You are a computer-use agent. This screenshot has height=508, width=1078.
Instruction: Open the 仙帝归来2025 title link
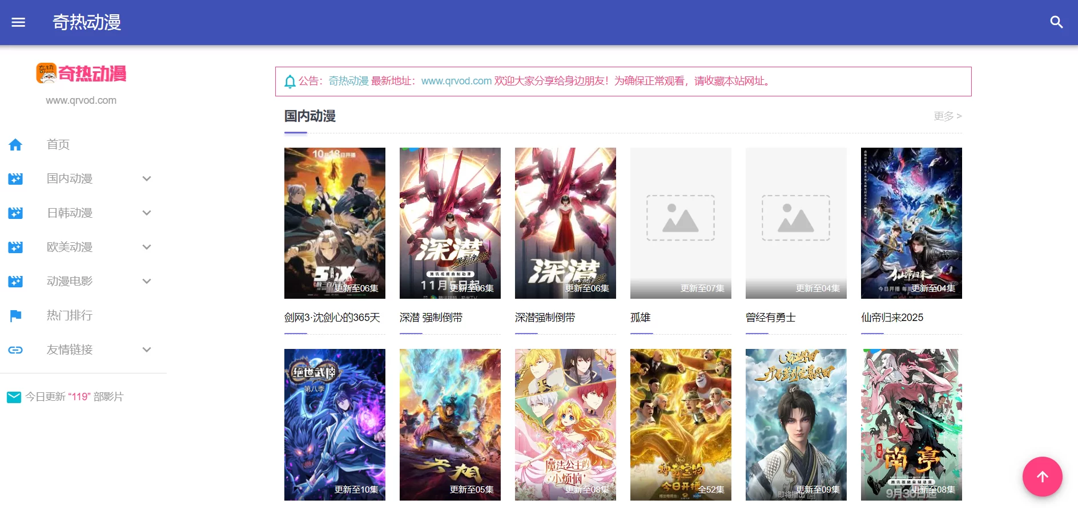click(x=892, y=318)
